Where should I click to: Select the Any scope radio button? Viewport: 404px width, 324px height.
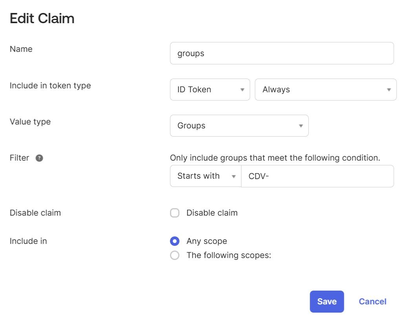point(175,241)
